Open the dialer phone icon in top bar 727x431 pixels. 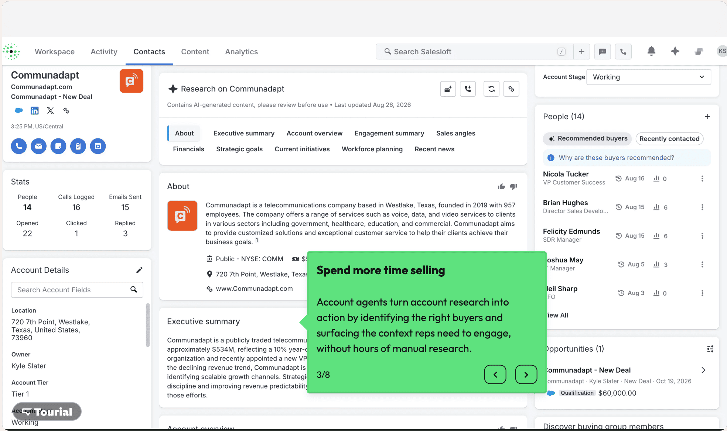click(623, 52)
